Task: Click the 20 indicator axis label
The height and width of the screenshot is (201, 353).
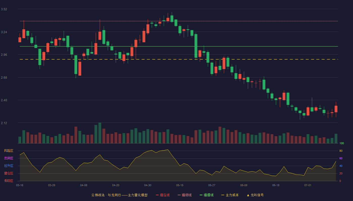Action: coord(341,173)
